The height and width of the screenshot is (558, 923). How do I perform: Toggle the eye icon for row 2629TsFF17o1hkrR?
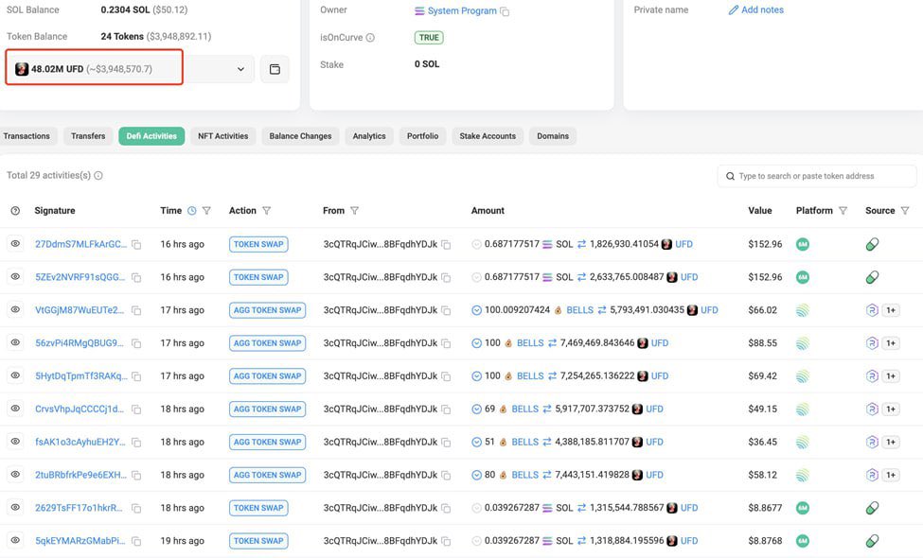(x=15, y=507)
